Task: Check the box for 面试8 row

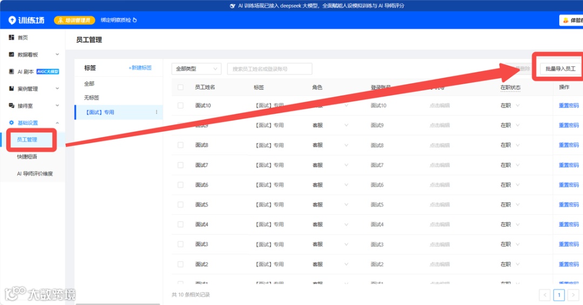Action: pyautogui.click(x=180, y=145)
